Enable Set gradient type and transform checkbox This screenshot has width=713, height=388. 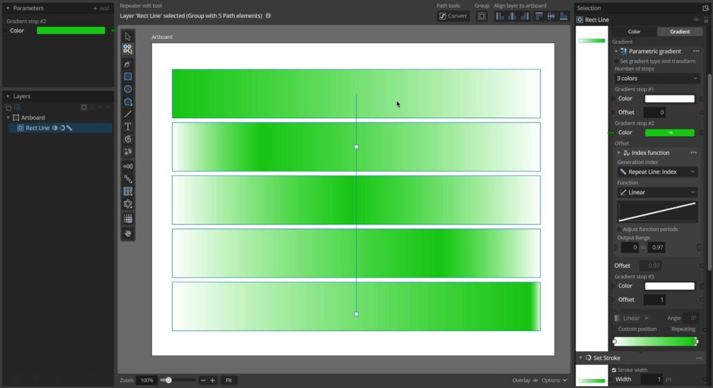[x=616, y=61]
